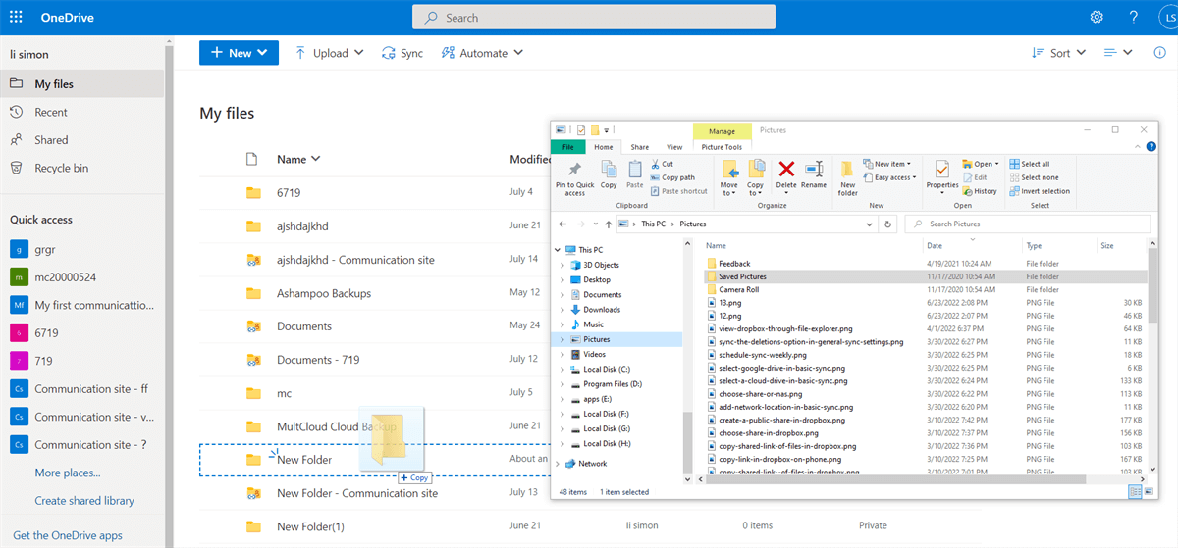
Task: Expand the Local Disk (C:) tree node
Action: (x=562, y=369)
